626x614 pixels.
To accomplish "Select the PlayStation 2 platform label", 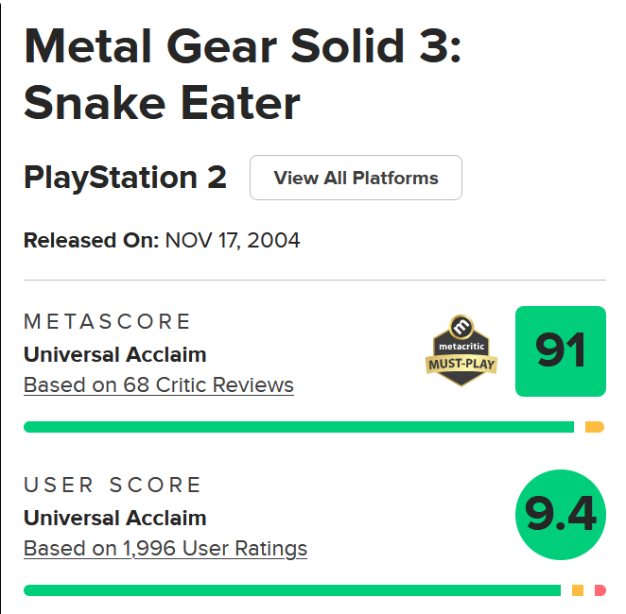I will (125, 178).
